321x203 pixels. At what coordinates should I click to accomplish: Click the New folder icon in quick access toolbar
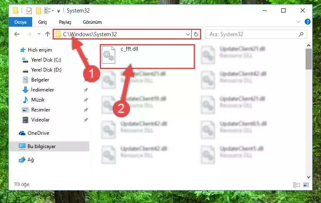[38, 11]
